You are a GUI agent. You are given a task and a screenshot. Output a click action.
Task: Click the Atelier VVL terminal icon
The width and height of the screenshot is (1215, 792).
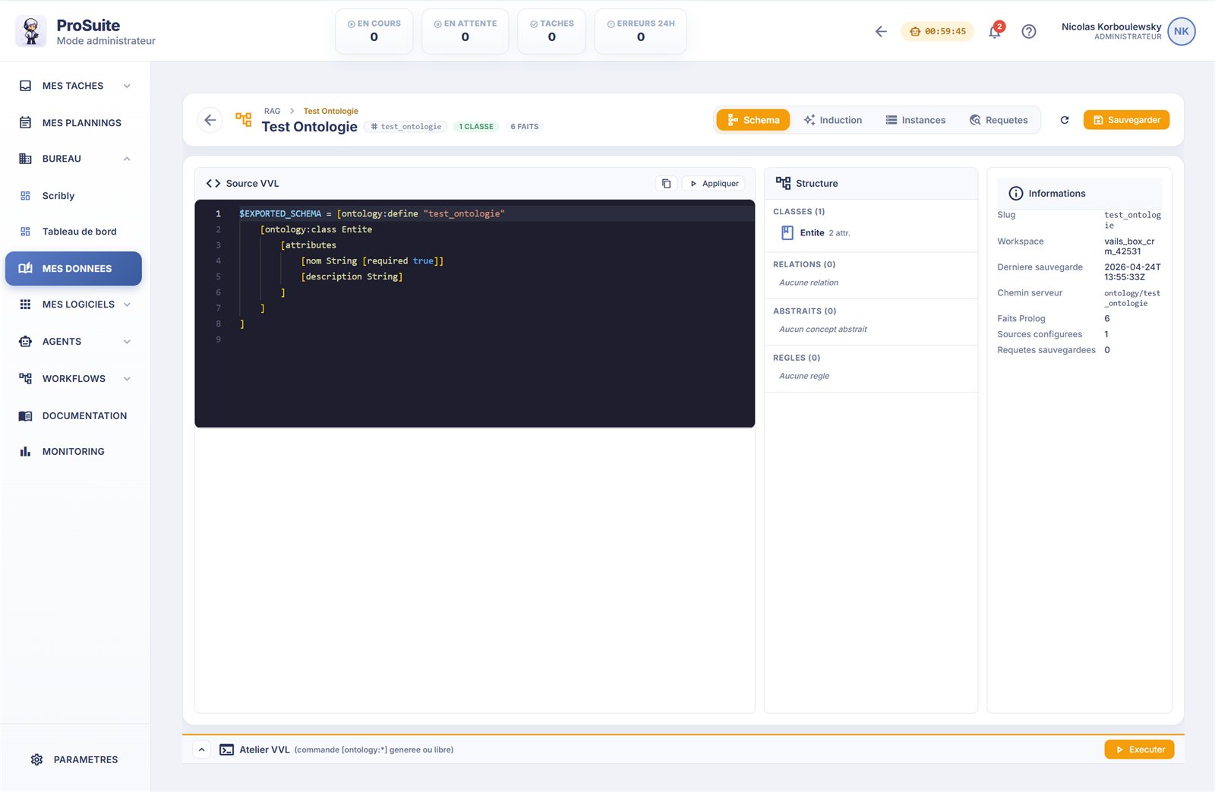227,749
